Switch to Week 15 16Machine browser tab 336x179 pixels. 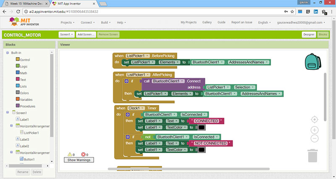tap(26, 4)
